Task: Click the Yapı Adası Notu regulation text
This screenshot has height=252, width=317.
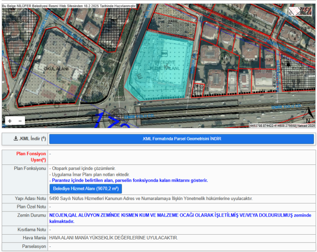Action: tap(151, 198)
